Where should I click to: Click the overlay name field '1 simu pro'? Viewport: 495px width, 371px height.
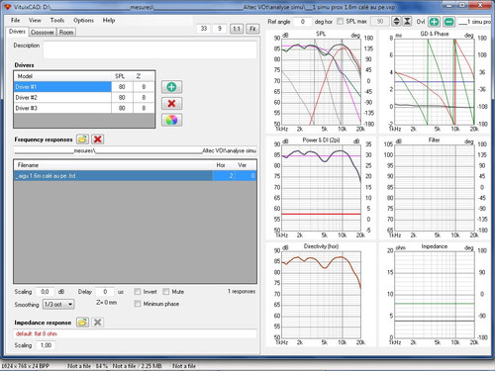tap(474, 22)
